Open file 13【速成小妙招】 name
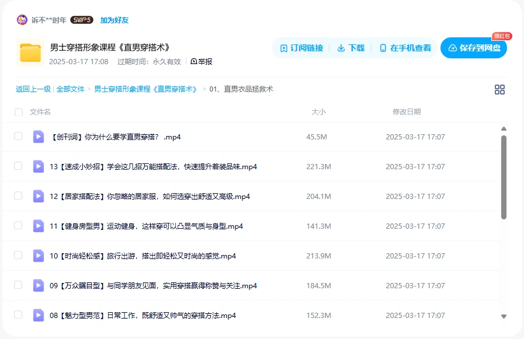 (x=154, y=166)
